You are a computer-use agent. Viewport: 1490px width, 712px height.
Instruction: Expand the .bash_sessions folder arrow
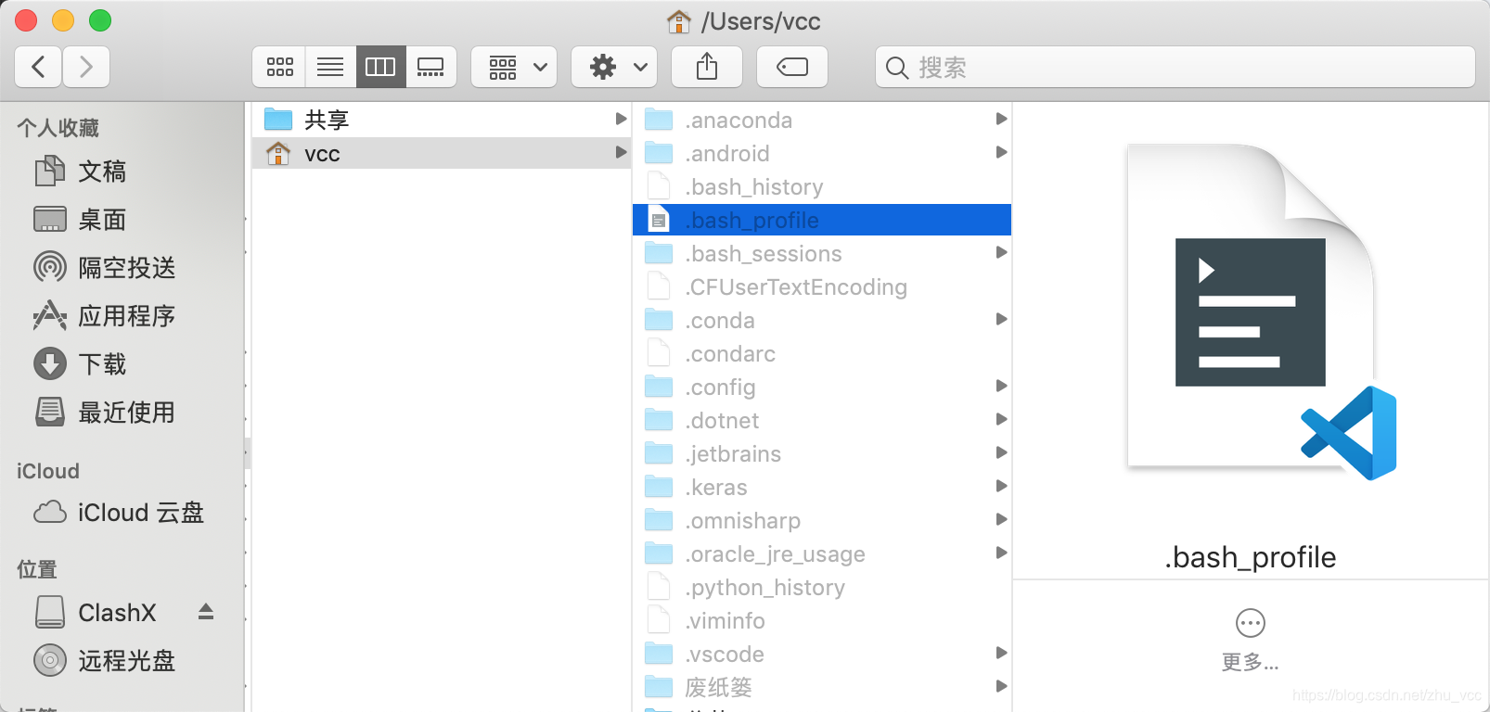1001,252
